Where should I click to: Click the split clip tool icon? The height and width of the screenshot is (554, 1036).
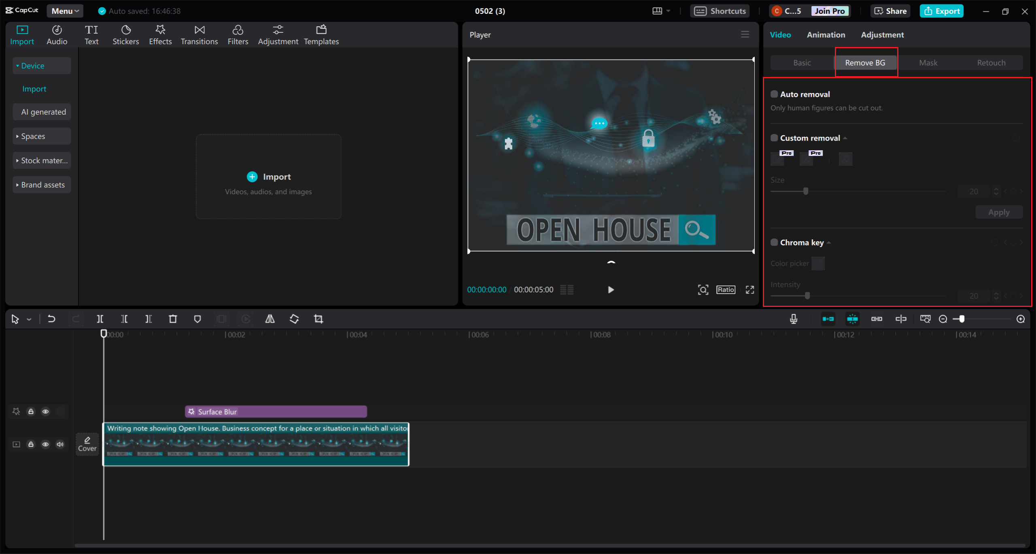tap(100, 319)
